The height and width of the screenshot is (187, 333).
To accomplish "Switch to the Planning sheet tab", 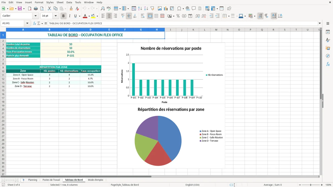I will point(32,180).
